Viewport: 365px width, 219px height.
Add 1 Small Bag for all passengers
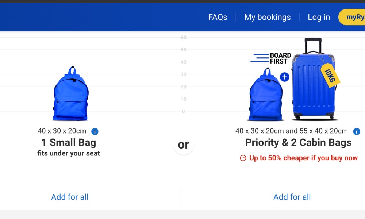pyautogui.click(x=70, y=197)
